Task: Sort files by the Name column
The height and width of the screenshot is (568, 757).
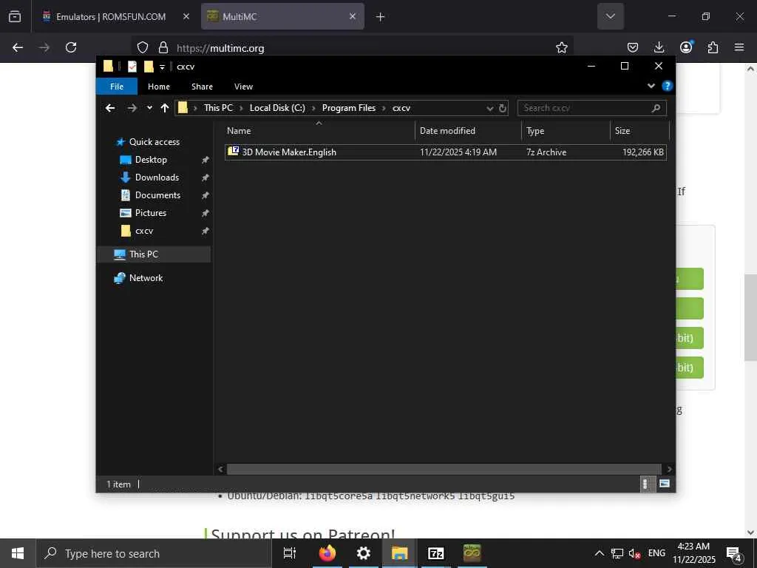Action: (x=319, y=131)
